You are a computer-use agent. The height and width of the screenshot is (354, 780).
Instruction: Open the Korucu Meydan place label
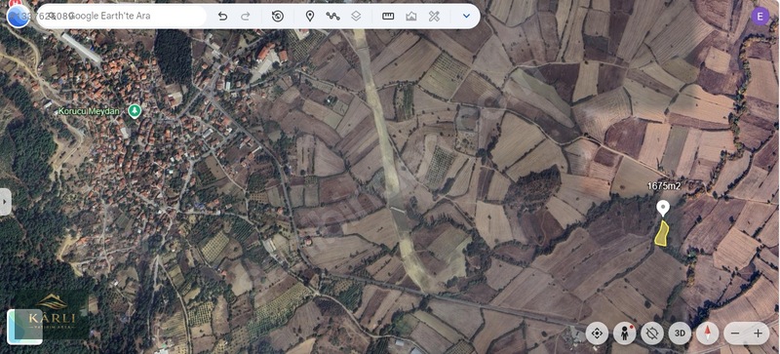point(89,111)
